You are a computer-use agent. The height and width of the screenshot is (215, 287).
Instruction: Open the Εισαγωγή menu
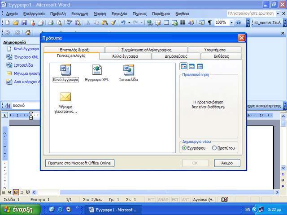[80, 14]
